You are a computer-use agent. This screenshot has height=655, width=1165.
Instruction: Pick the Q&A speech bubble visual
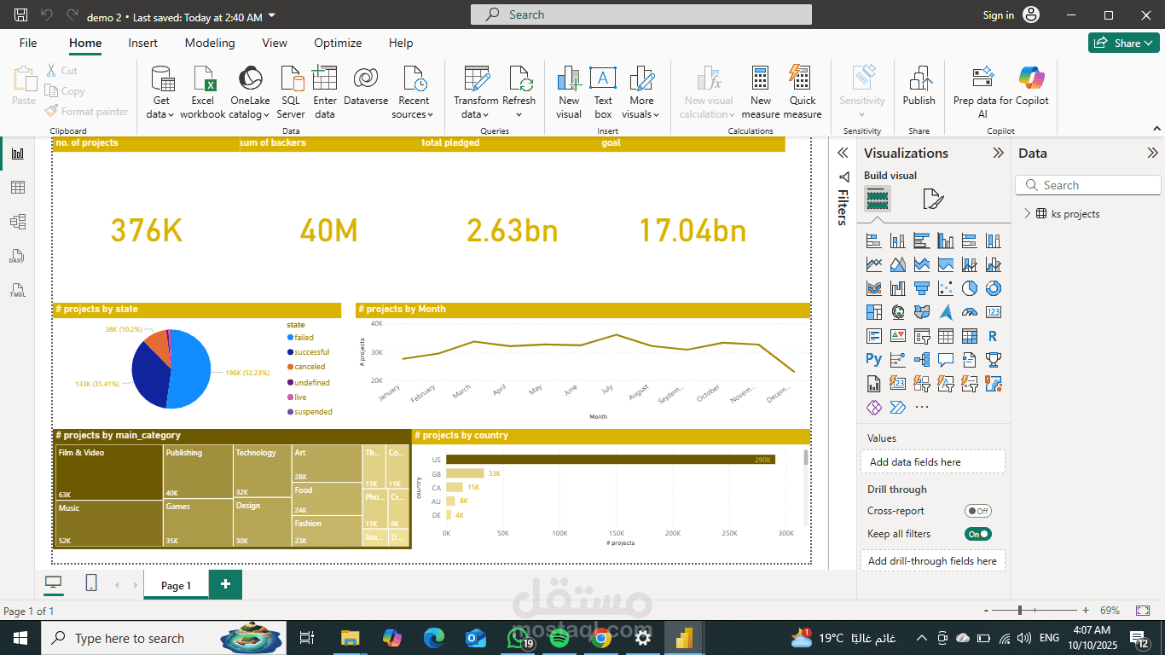(x=945, y=360)
